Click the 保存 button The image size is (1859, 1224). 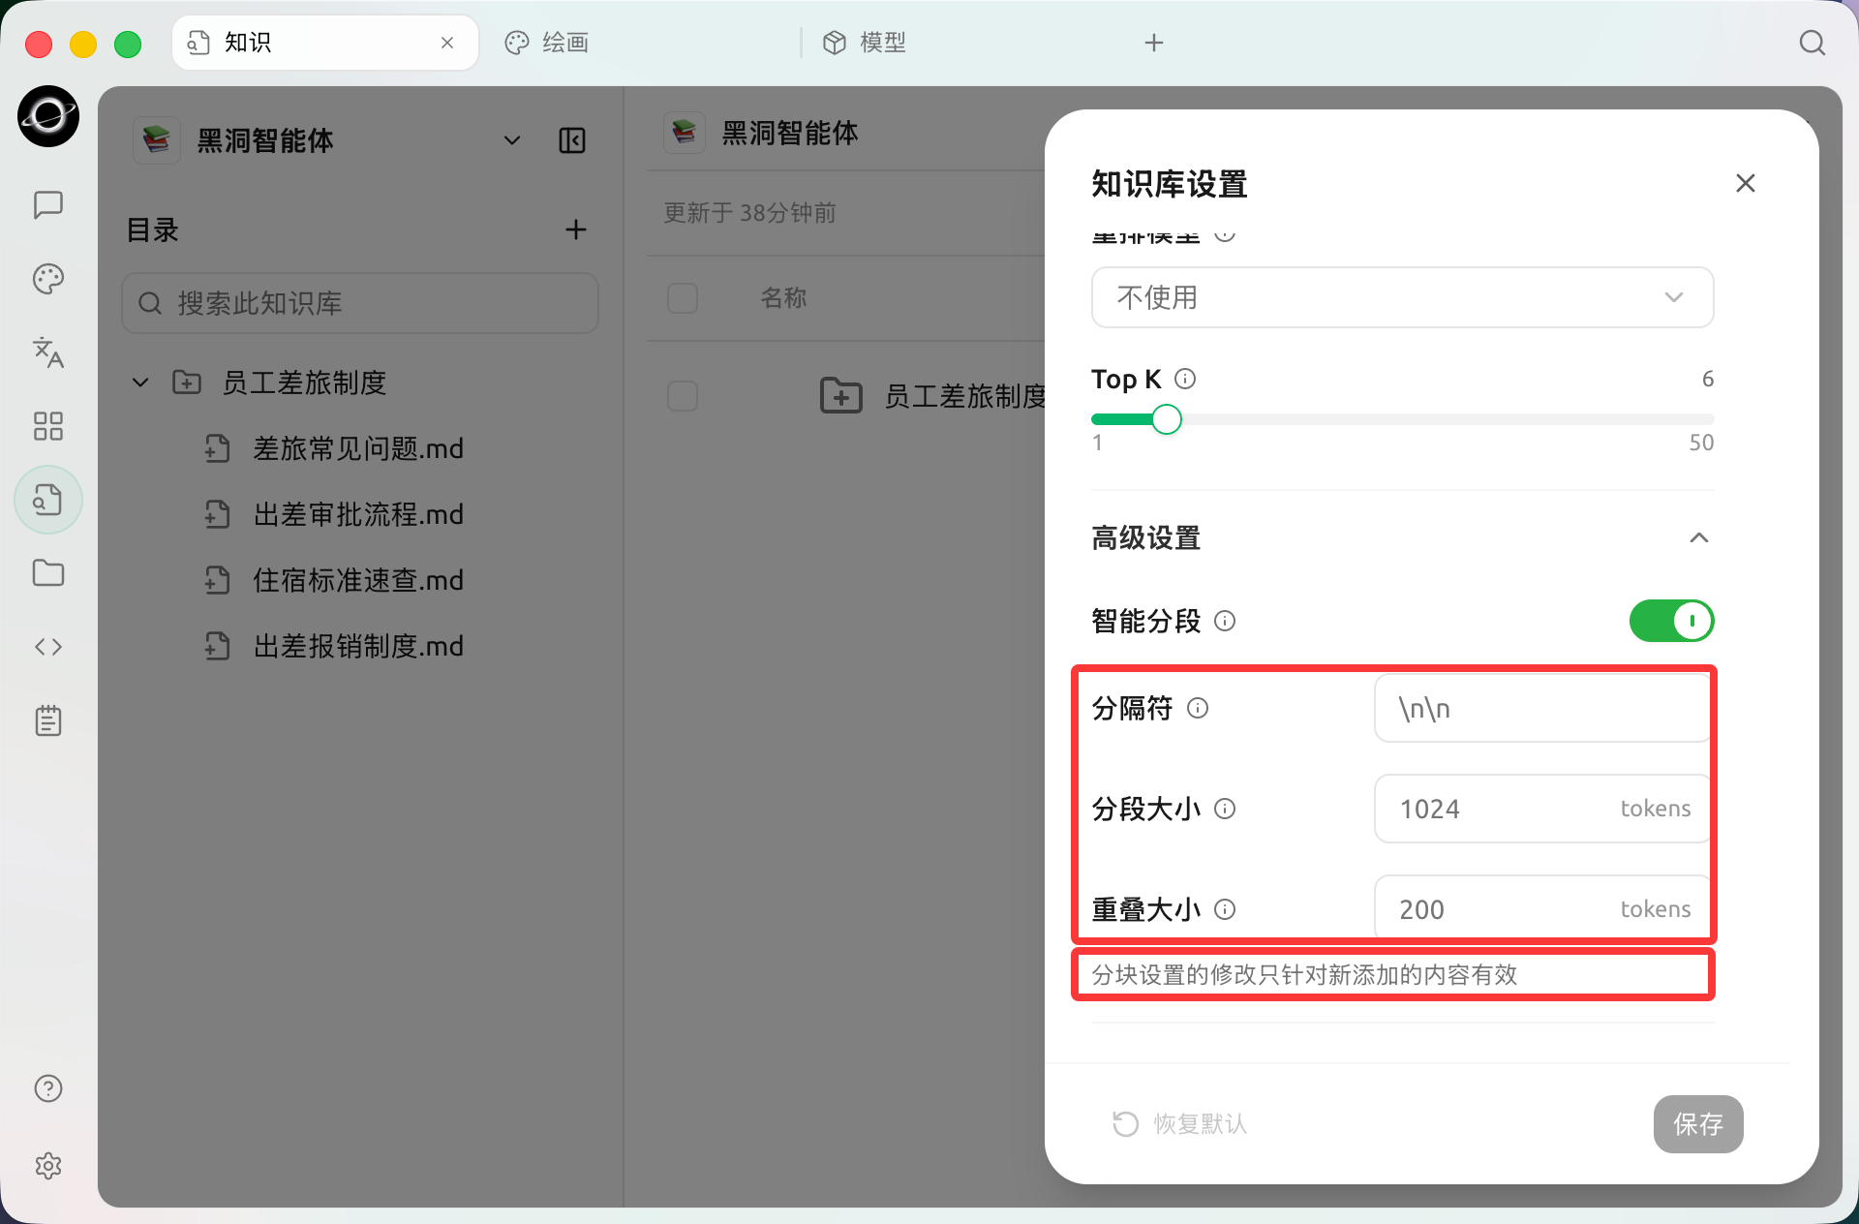pyautogui.click(x=1698, y=1124)
